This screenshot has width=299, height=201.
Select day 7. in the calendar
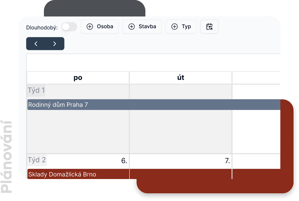[227, 161]
